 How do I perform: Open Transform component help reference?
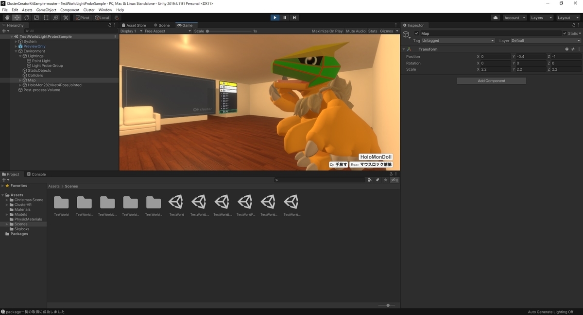click(567, 49)
